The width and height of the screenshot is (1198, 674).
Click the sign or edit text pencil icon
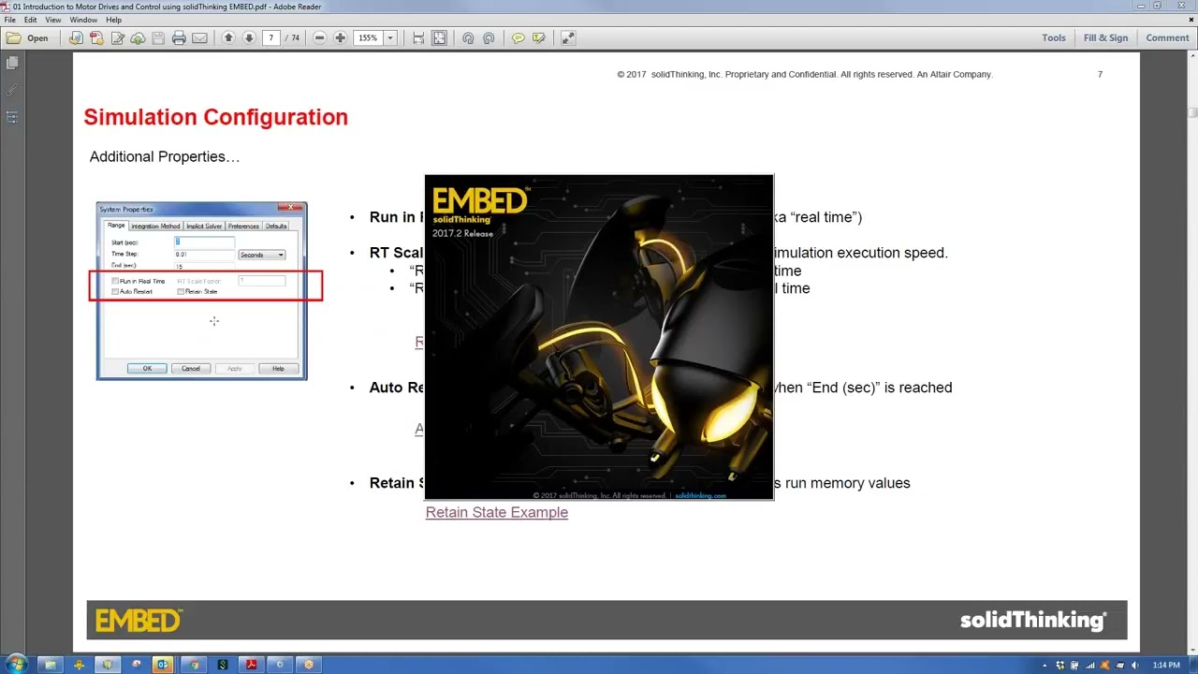pyautogui.click(x=117, y=38)
